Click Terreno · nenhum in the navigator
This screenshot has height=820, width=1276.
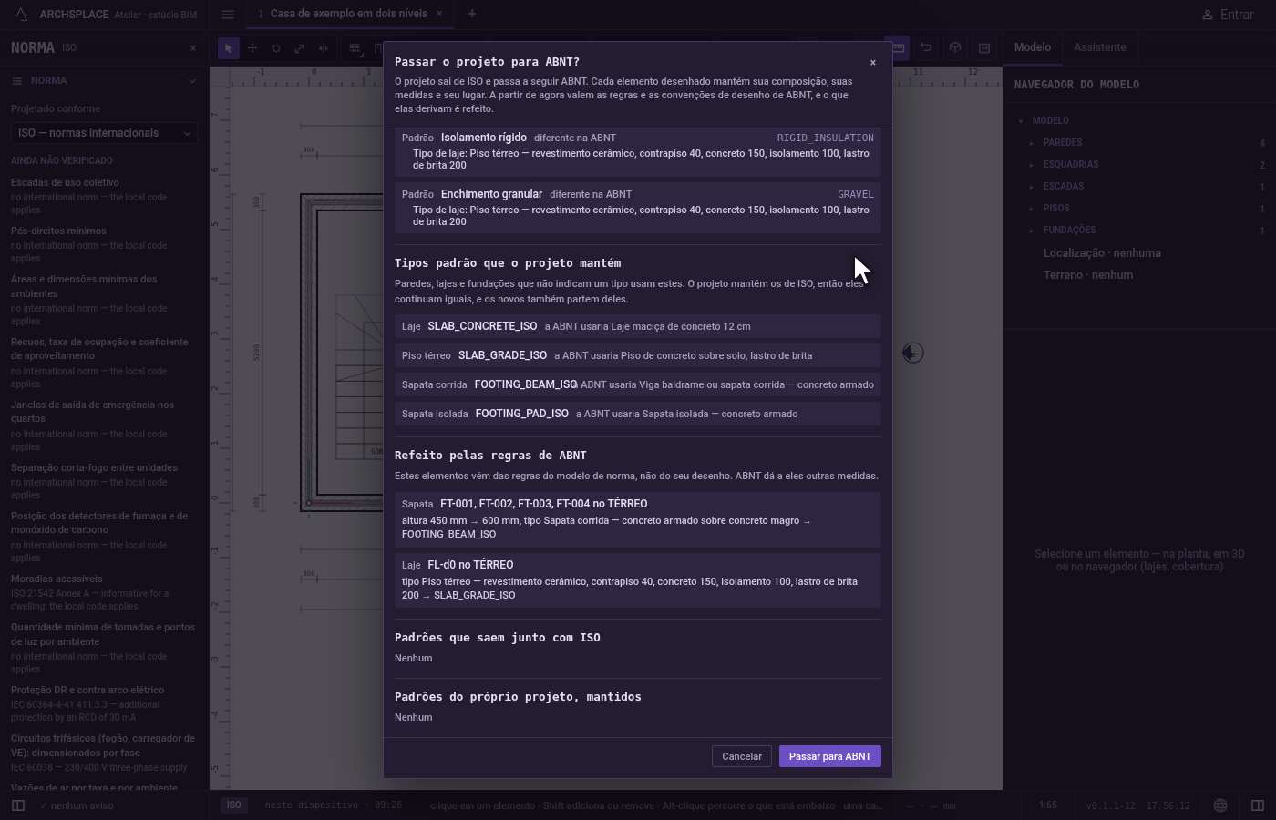1088,275
